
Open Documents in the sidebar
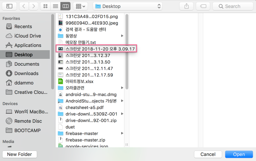click(25, 64)
